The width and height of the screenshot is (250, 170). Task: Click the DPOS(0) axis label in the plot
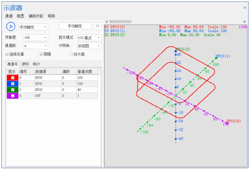234,121
